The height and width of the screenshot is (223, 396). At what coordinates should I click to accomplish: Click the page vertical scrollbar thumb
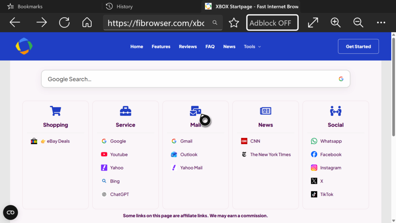click(393, 87)
